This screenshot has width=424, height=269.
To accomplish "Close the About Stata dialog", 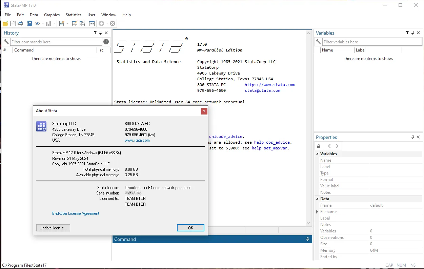I will (x=204, y=111).
